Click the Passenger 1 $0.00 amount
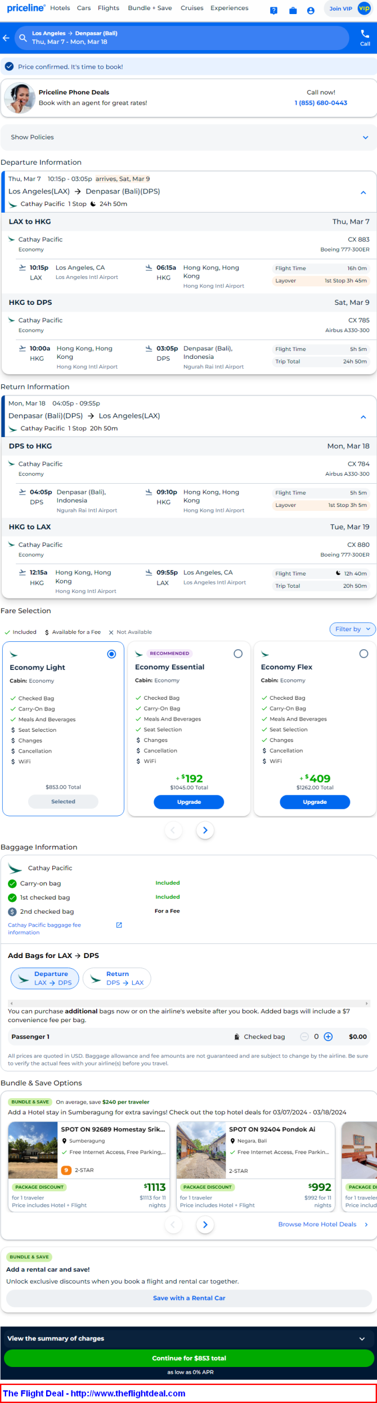Screen dimensions: 377x1403 click(x=358, y=1037)
